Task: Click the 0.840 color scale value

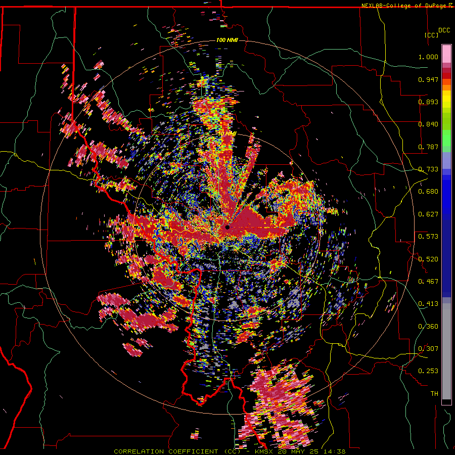Action: tap(428, 124)
